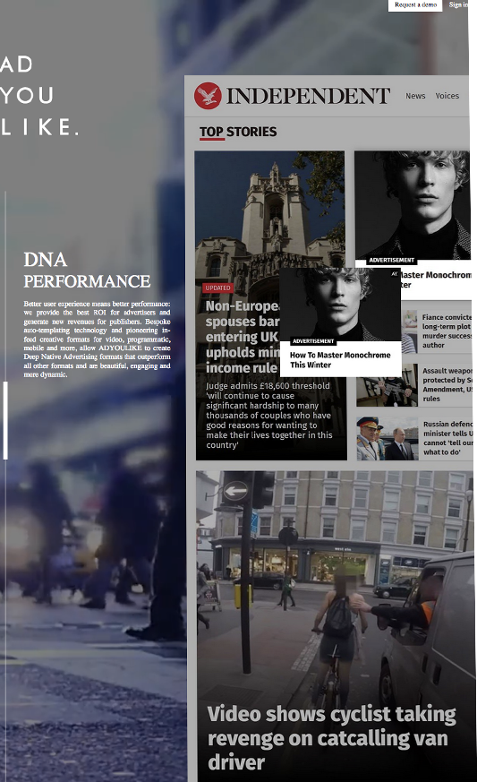Click the popup monochrome model ad image
Screen dimensions: 477x782
[340, 305]
